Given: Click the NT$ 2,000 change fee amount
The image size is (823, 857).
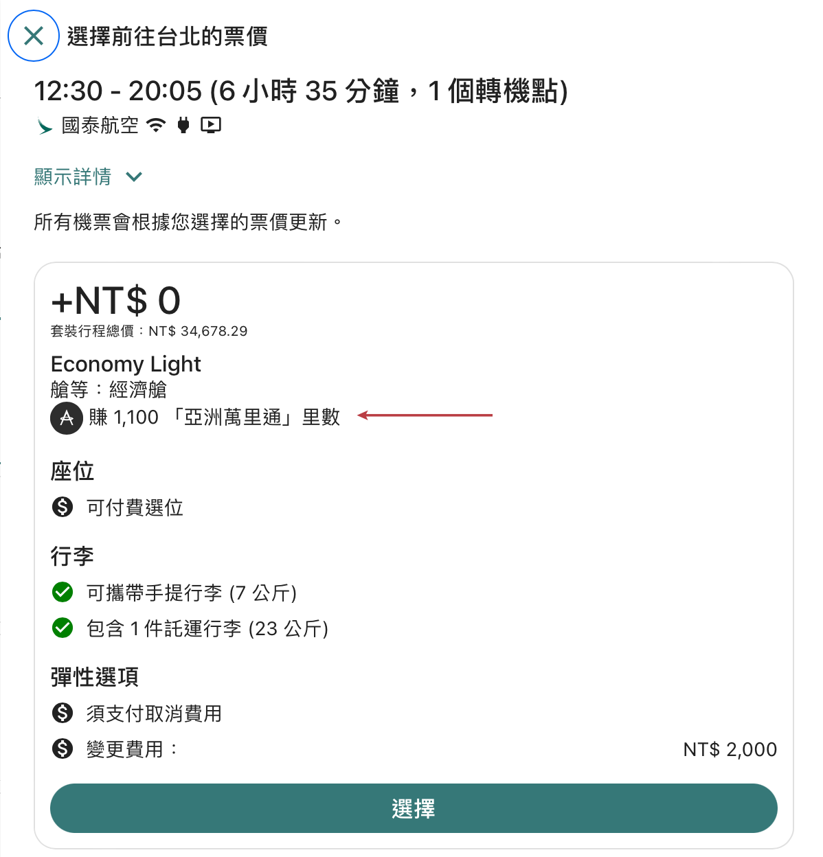Looking at the screenshot, I should (x=730, y=749).
